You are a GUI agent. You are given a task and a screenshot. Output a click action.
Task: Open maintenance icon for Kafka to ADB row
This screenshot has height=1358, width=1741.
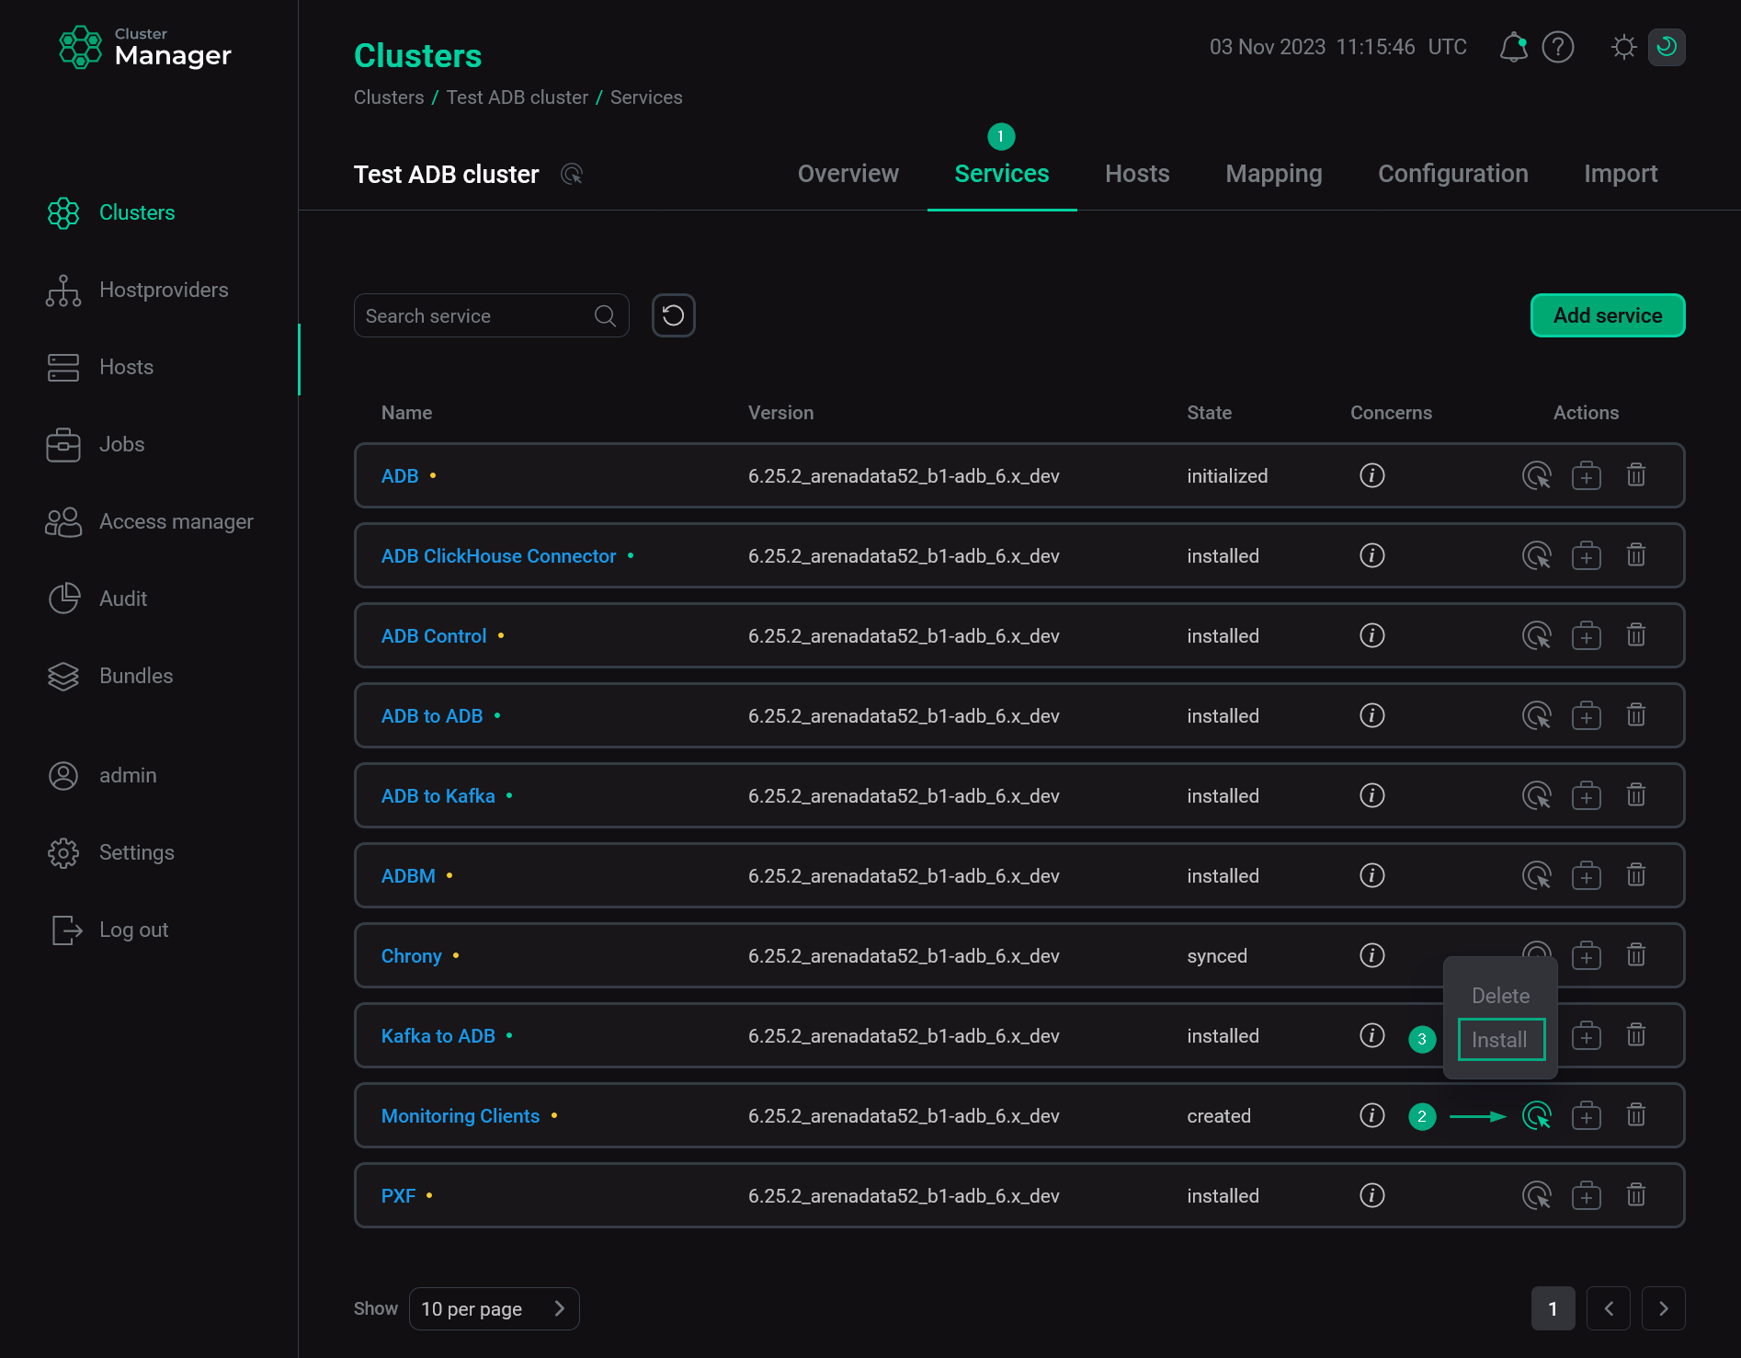tap(1587, 1035)
